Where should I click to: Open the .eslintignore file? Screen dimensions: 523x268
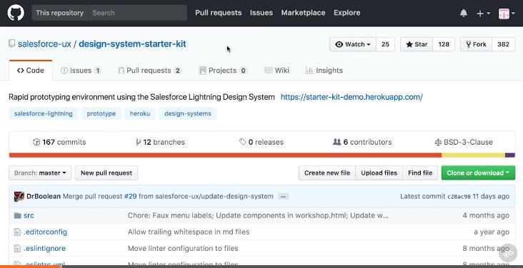[44, 248]
